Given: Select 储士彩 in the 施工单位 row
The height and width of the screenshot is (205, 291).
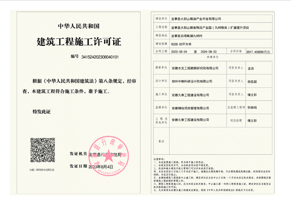Looking at the screenshot, I should coord(252,95).
